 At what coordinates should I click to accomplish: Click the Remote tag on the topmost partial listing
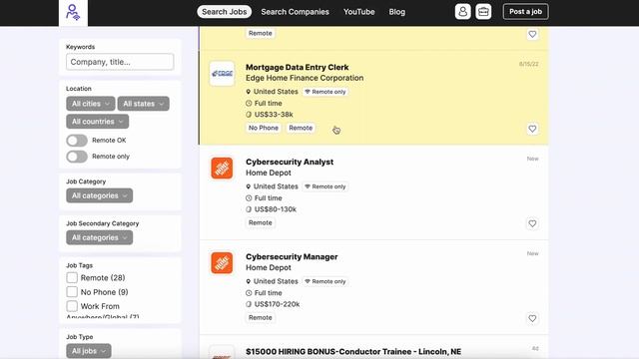[x=261, y=33]
